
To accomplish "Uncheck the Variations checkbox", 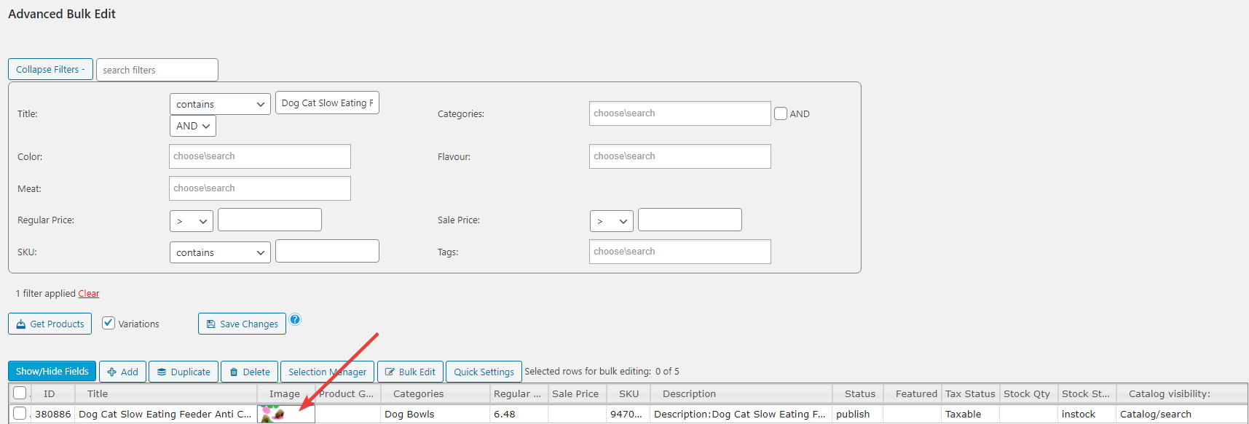I will 109,323.
